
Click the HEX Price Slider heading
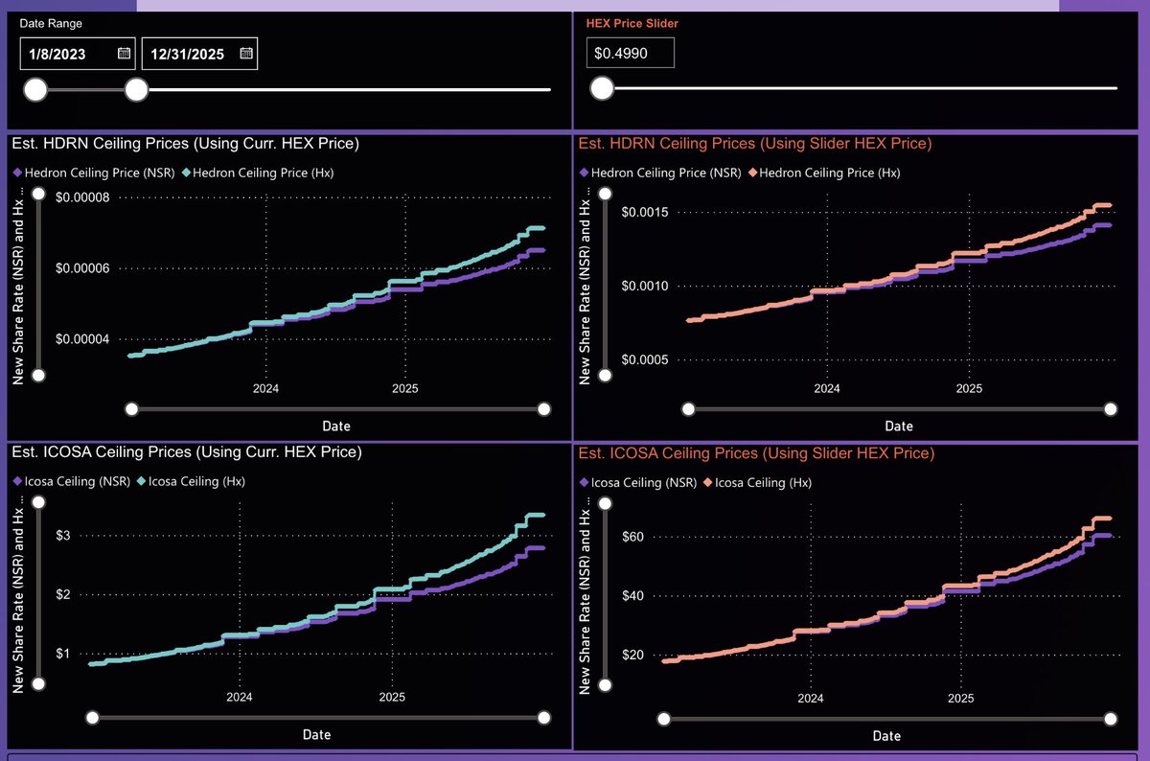click(632, 22)
